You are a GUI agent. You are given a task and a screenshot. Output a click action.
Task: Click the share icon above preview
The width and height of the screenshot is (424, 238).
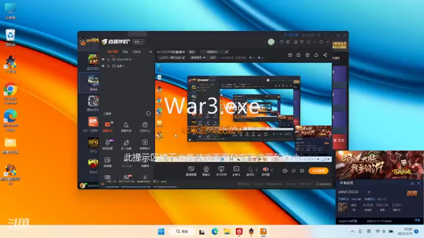click(325, 55)
